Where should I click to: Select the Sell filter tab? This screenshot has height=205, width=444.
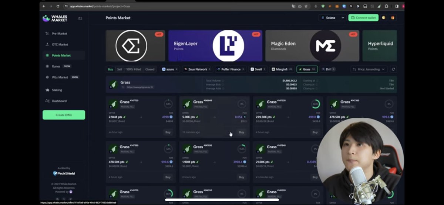[120, 69]
